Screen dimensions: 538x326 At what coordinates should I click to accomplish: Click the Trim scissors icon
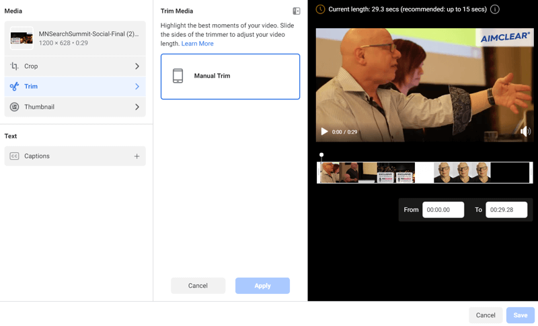[x=14, y=87]
